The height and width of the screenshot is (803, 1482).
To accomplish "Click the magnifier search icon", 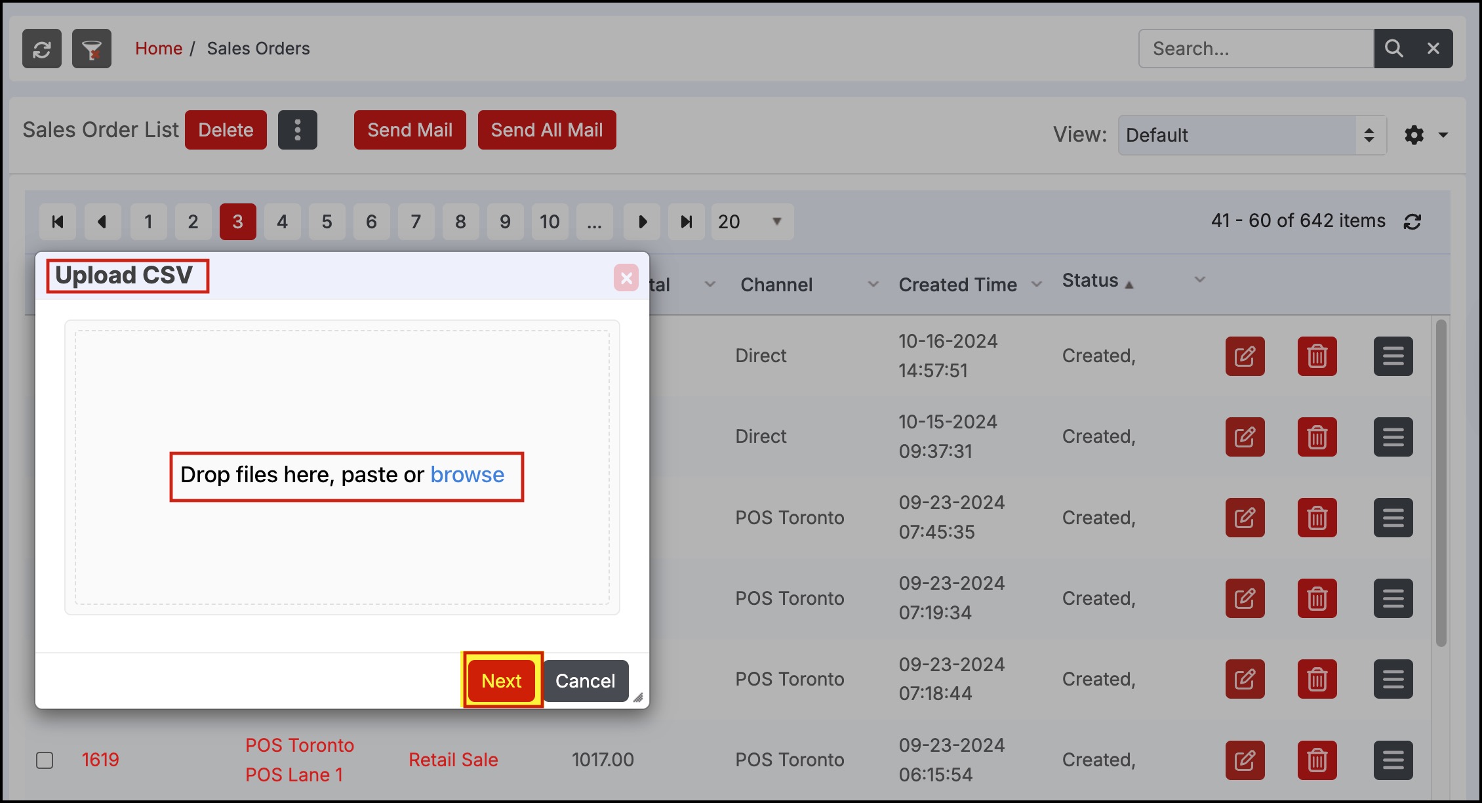I will 1393,49.
